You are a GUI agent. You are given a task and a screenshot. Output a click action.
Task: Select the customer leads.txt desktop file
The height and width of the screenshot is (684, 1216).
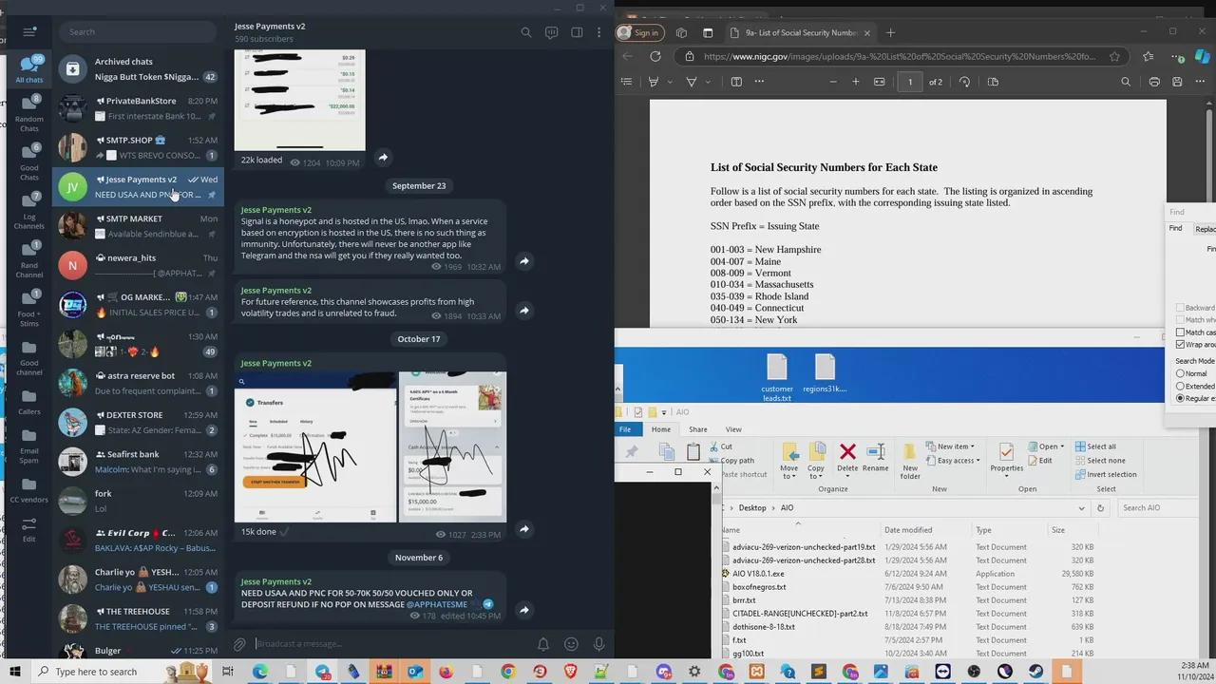click(x=777, y=378)
